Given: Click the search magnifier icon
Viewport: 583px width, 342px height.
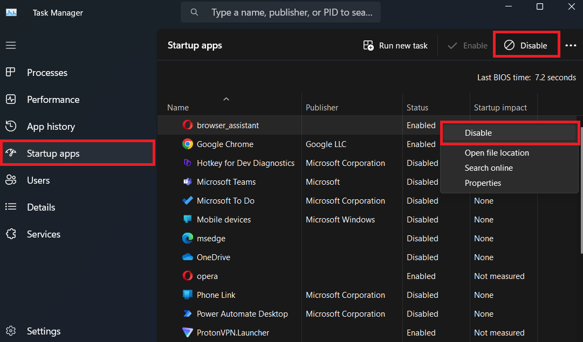Looking at the screenshot, I should tap(194, 12).
